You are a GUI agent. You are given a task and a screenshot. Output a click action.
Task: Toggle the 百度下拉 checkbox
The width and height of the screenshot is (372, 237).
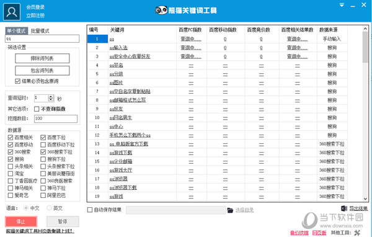pos(43,138)
